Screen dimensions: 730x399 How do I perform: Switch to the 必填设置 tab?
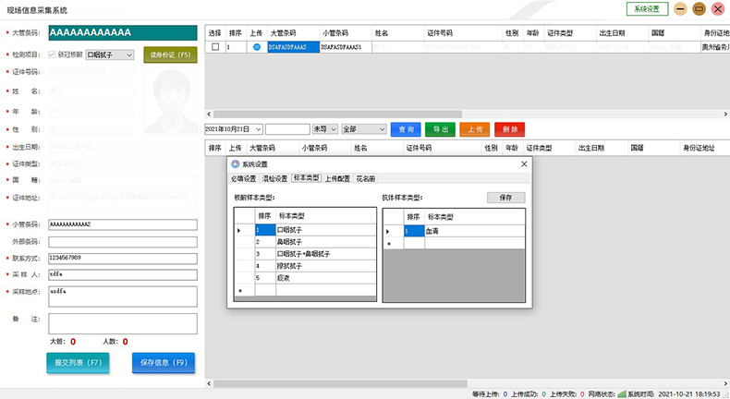(x=243, y=178)
